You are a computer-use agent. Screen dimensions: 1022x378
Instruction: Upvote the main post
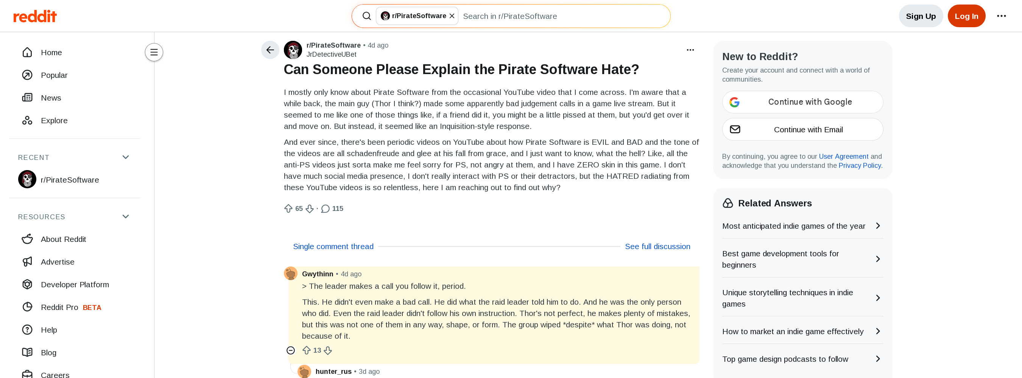[x=288, y=208]
